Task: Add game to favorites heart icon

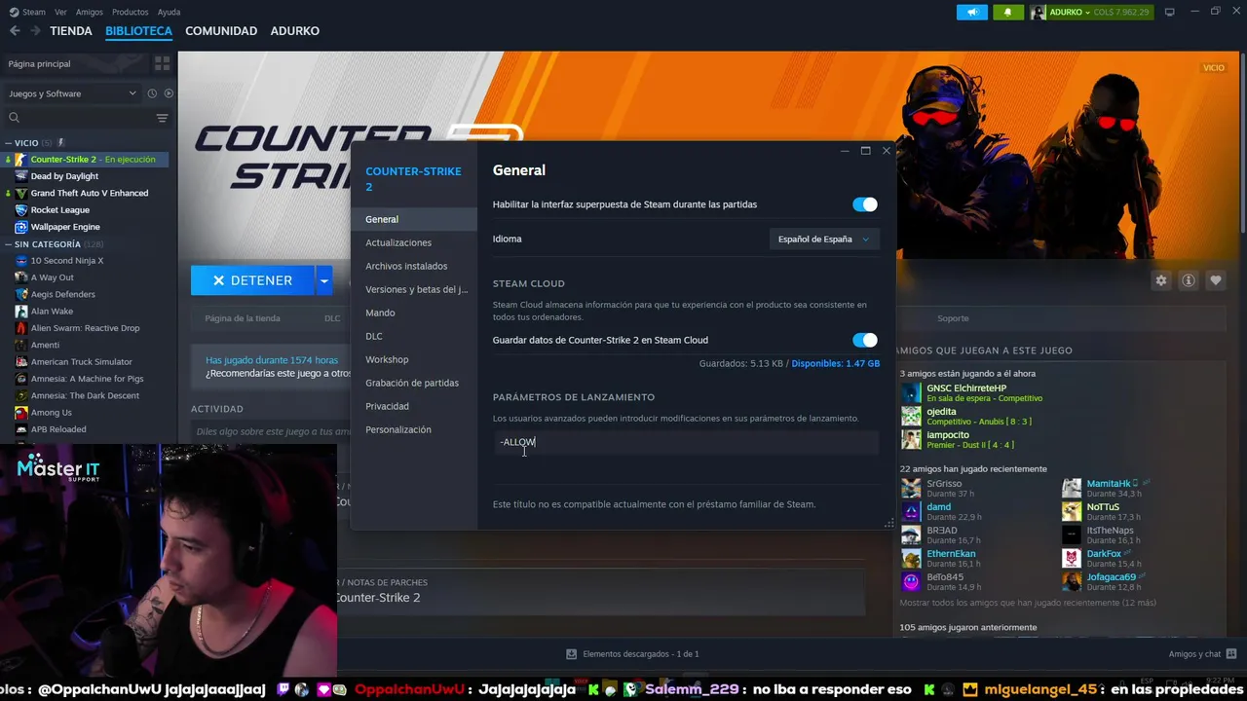Action: [x=1216, y=280]
